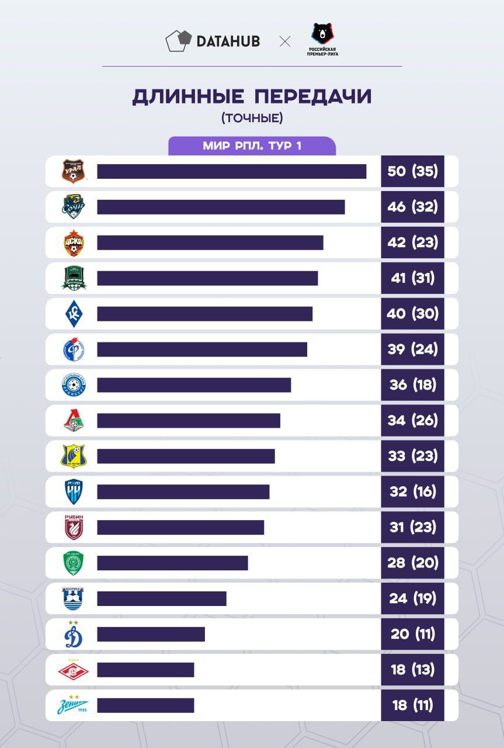Click the Lokomotiv club logo

click(x=74, y=420)
